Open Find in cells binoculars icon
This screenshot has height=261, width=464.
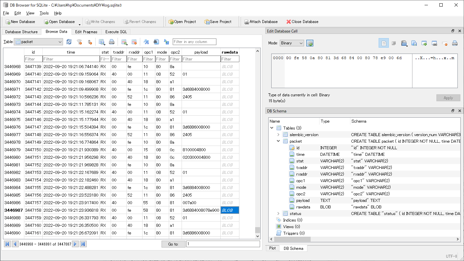157,42
